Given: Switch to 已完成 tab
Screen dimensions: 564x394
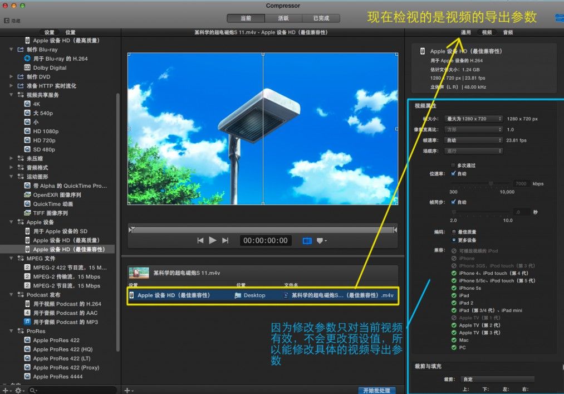Looking at the screenshot, I should point(321,18).
